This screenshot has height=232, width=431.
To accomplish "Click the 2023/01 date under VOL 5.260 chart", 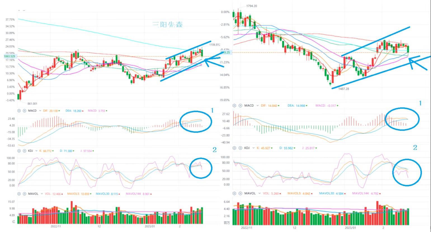I will (350, 228).
